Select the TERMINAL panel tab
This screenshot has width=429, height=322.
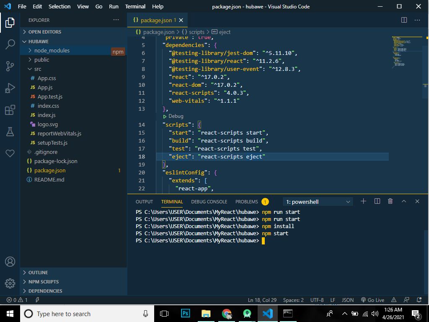pos(172,202)
